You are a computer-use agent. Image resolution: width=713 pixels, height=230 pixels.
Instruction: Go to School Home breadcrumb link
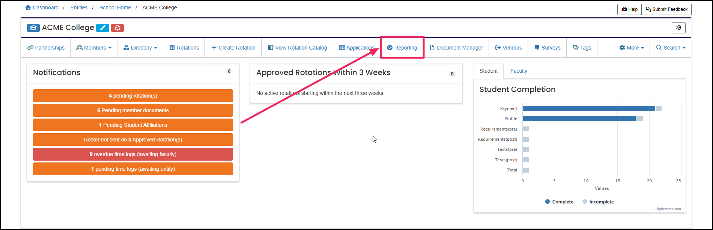115,8
